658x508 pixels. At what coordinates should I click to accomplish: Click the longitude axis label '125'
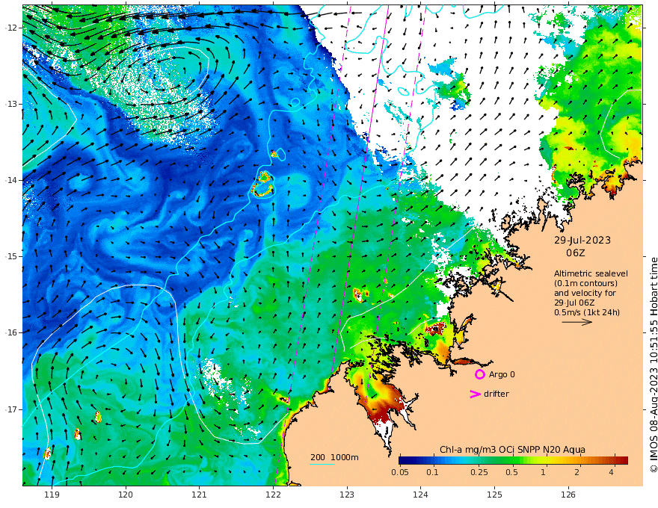click(495, 495)
